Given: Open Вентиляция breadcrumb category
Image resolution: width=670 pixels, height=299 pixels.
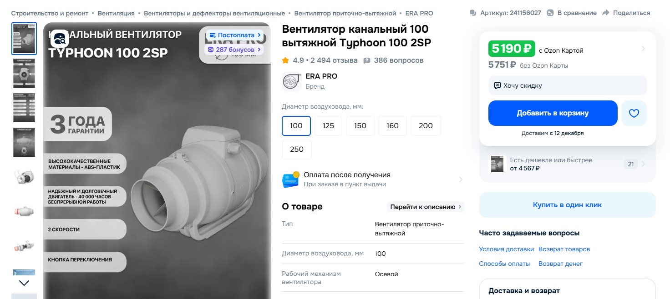Looking at the screenshot, I should tap(116, 13).
